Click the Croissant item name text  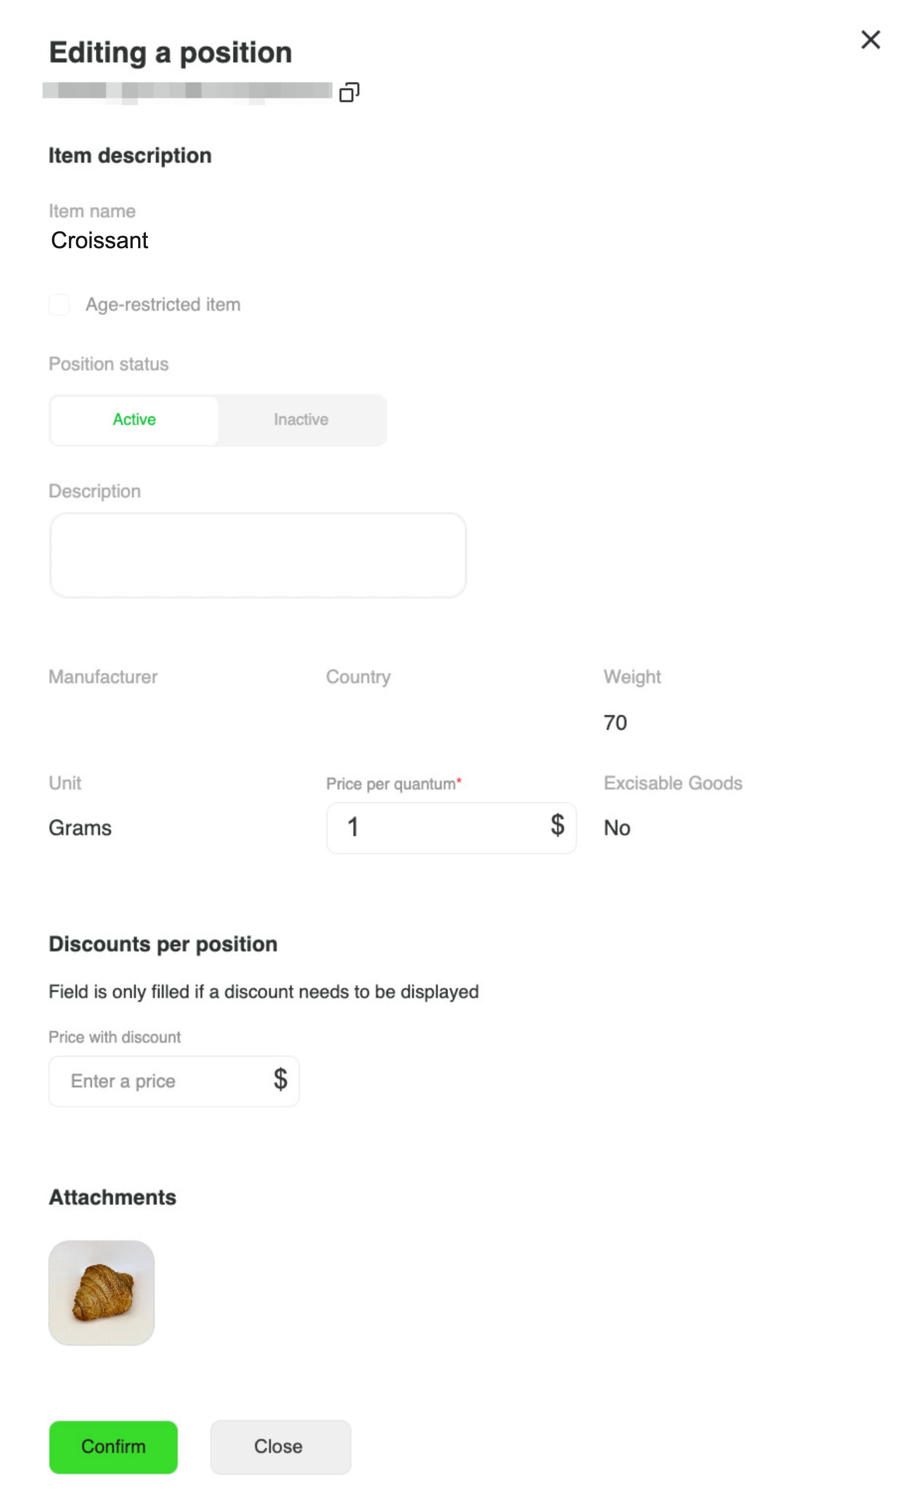click(99, 240)
